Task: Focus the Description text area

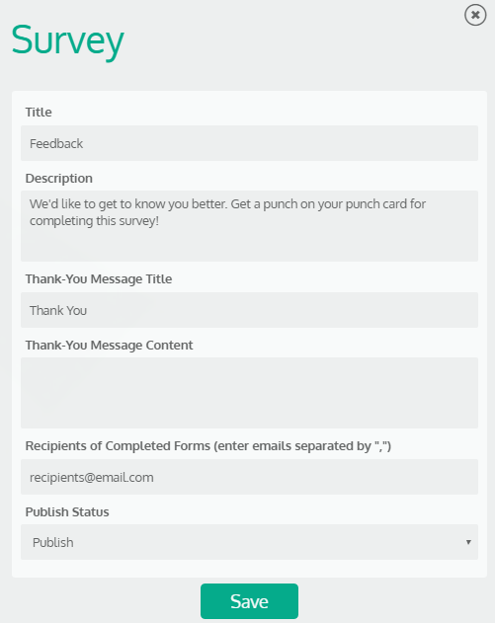Action: [x=249, y=226]
